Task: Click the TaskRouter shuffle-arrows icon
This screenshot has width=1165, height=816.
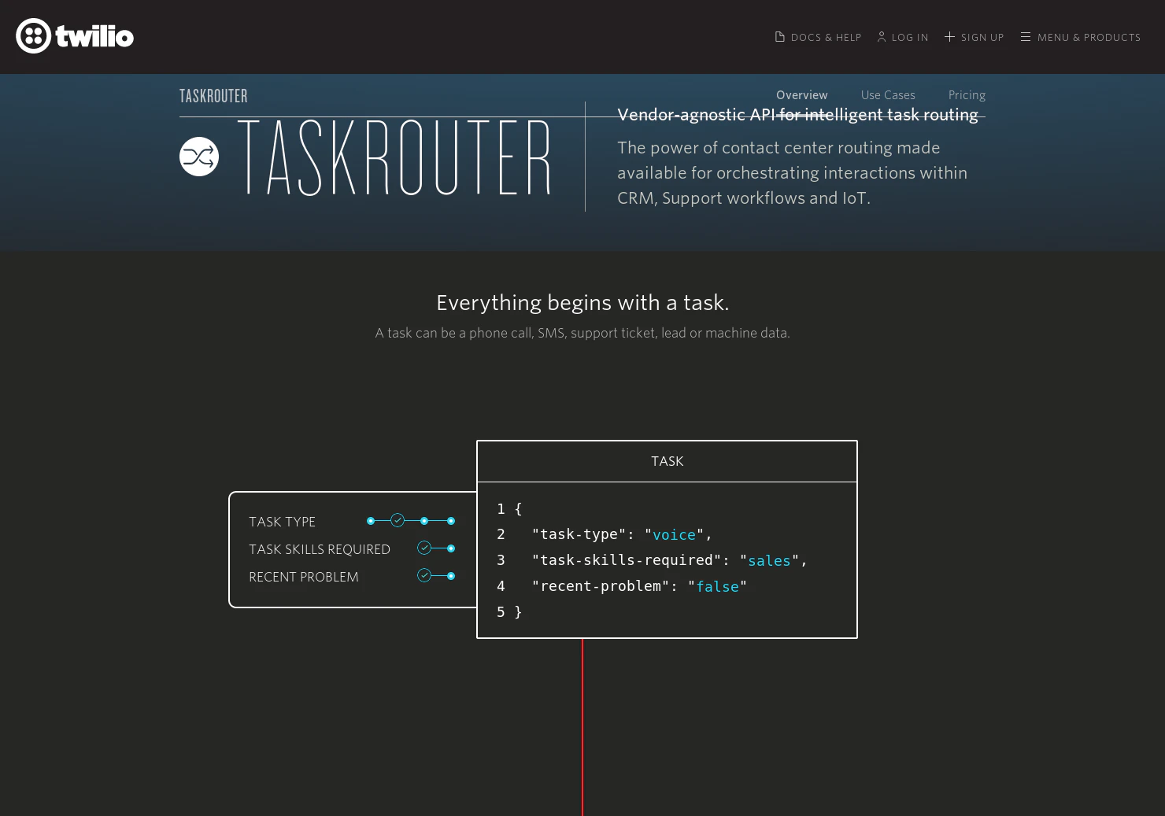Action: [199, 157]
